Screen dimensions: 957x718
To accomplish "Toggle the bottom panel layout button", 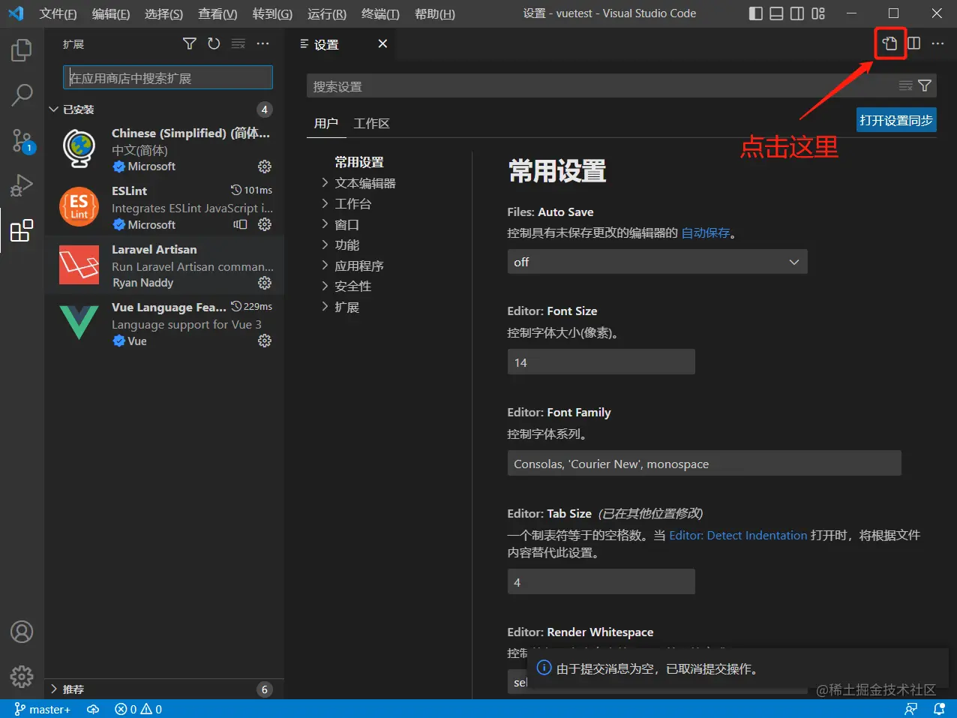I will pyautogui.click(x=777, y=14).
